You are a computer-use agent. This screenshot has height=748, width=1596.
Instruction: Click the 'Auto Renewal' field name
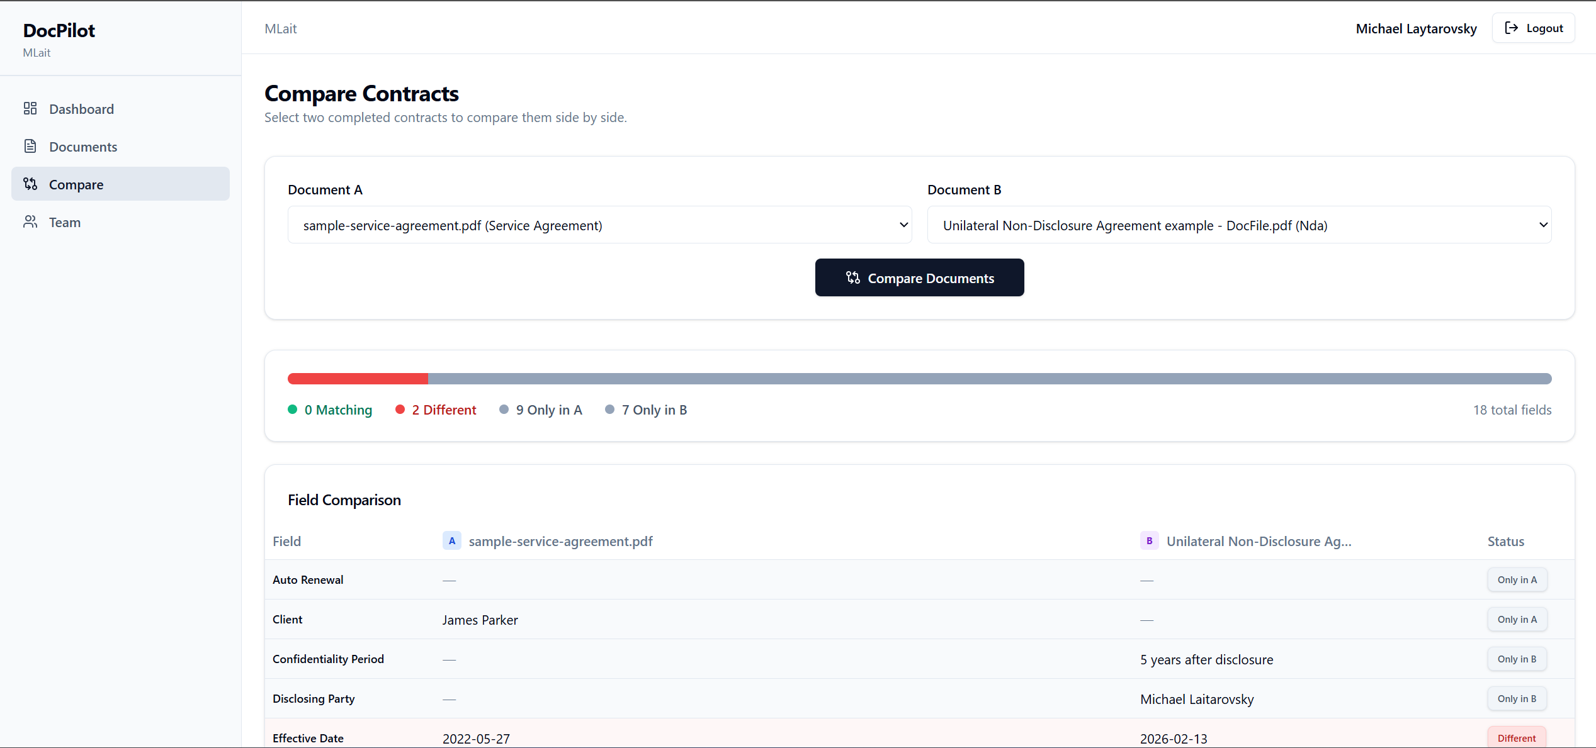tap(308, 580)
